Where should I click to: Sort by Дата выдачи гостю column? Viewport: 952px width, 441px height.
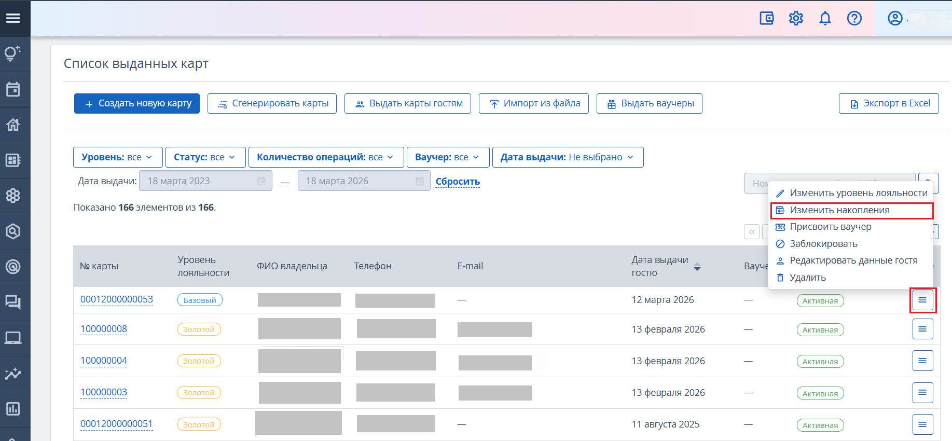[x=697, y=266]
